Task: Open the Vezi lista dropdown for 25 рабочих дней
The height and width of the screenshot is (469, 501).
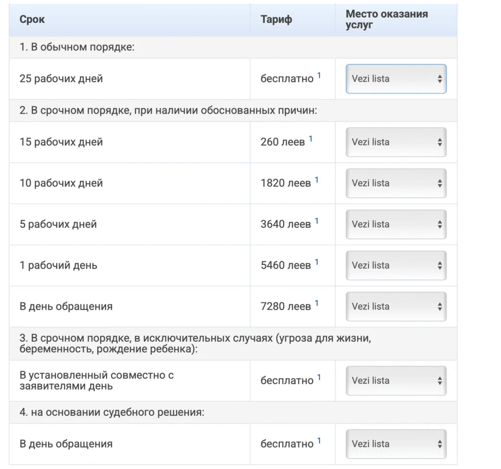Action: (x=396, y=79)
